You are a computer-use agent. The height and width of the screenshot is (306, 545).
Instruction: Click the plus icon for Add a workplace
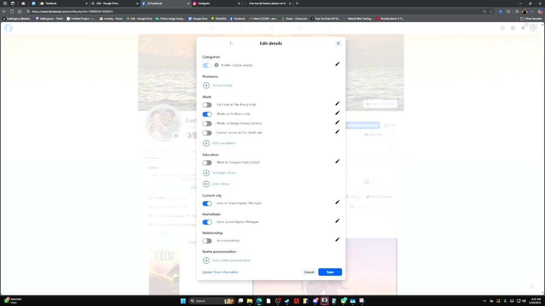pyautogui.click(x=206, y=143)
